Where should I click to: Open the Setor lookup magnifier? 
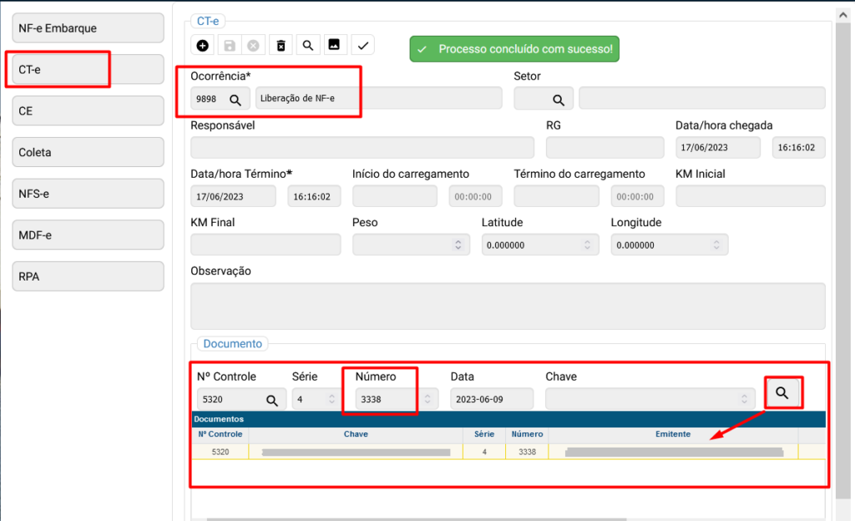point(558,99)
